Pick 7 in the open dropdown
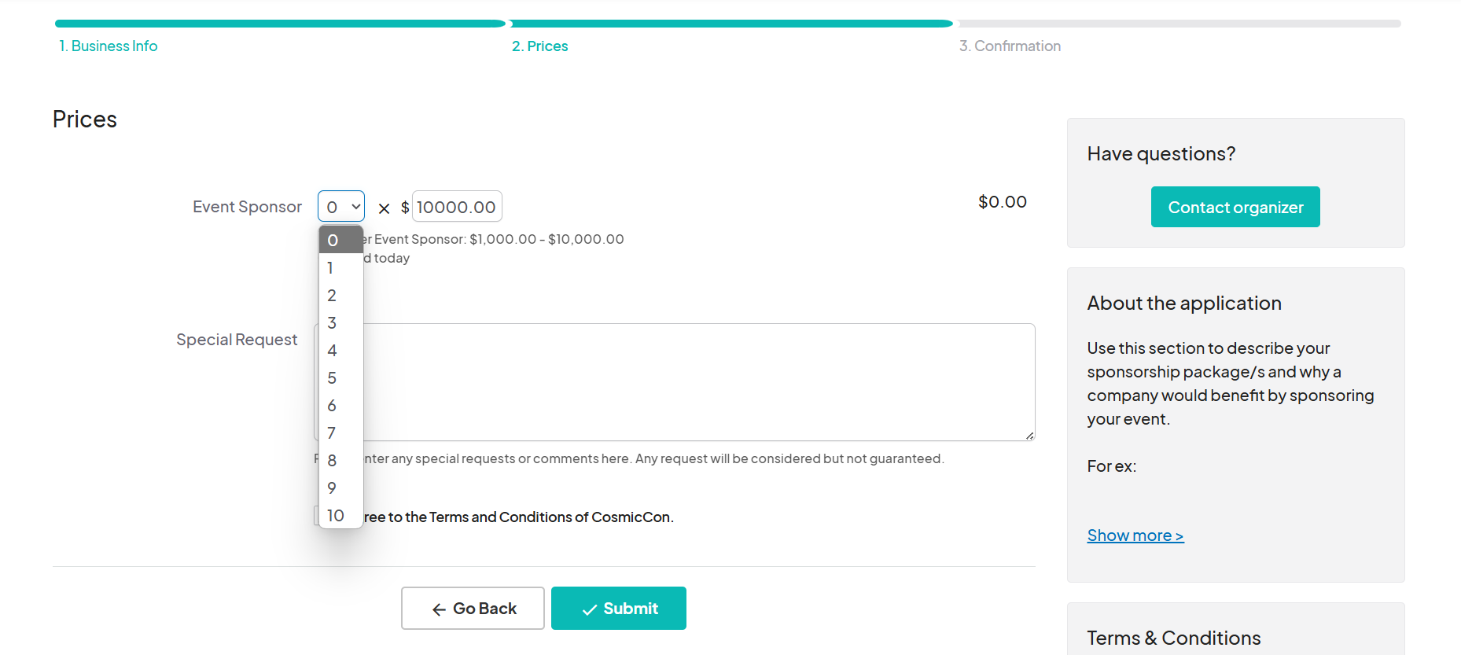 [340, 433]
